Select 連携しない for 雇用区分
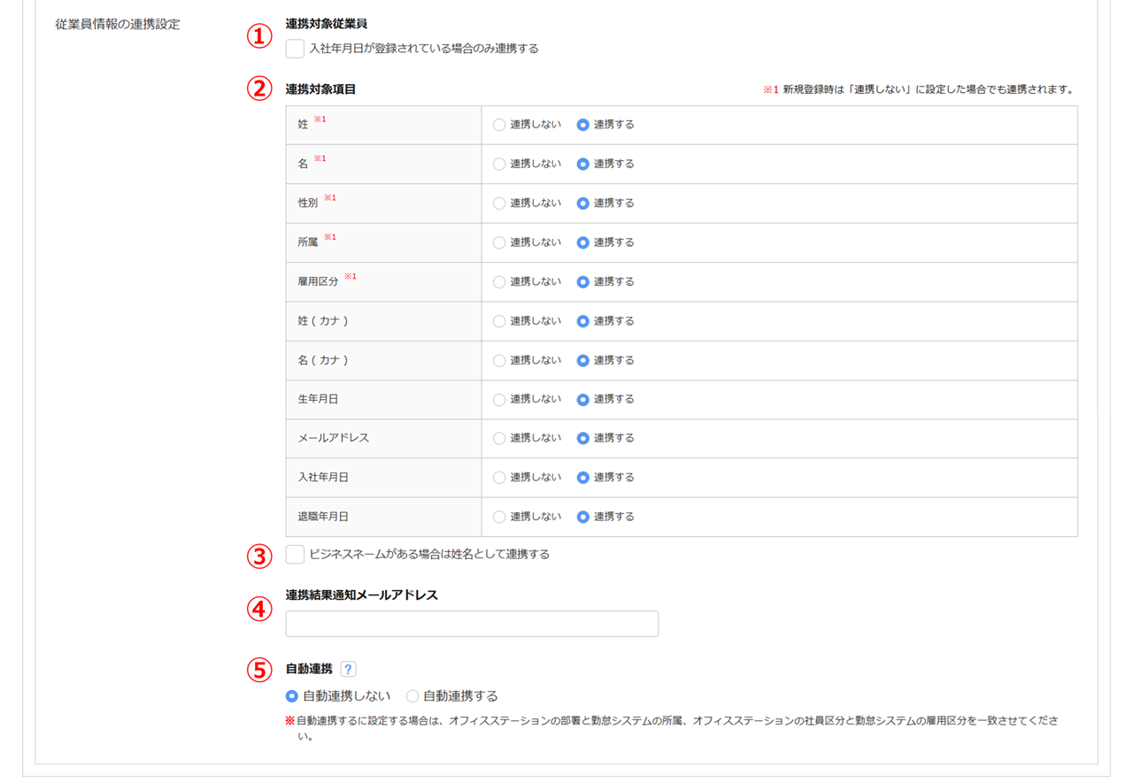 pyautogui.click(x=499, y=281)
